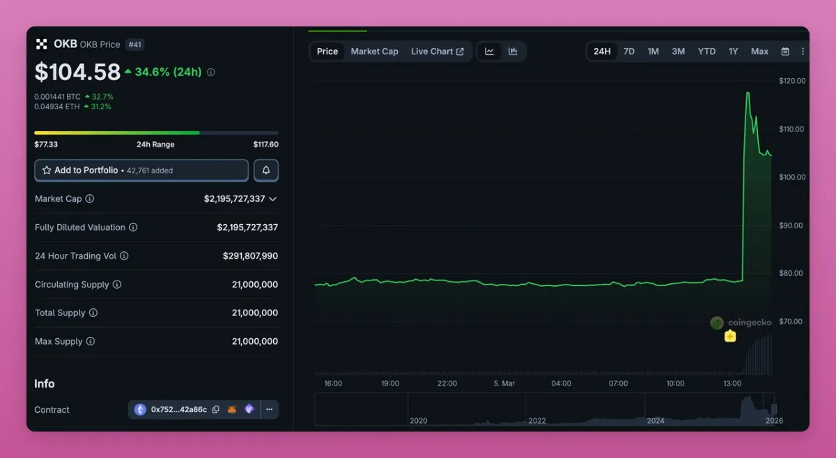Open more contracts three-dot menu
The height and width of the screenshot is (458, 836).
pyautogui.click(x=269, y=410)
